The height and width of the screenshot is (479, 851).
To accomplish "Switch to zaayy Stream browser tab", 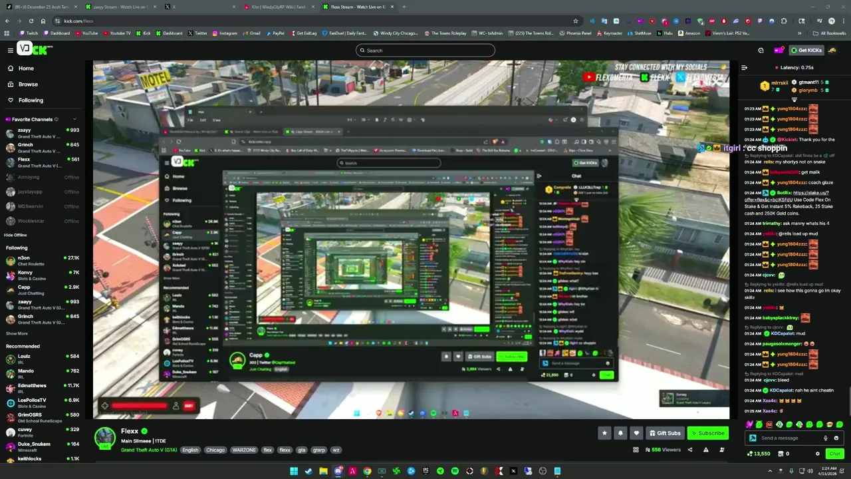I will tap(122, 7).
